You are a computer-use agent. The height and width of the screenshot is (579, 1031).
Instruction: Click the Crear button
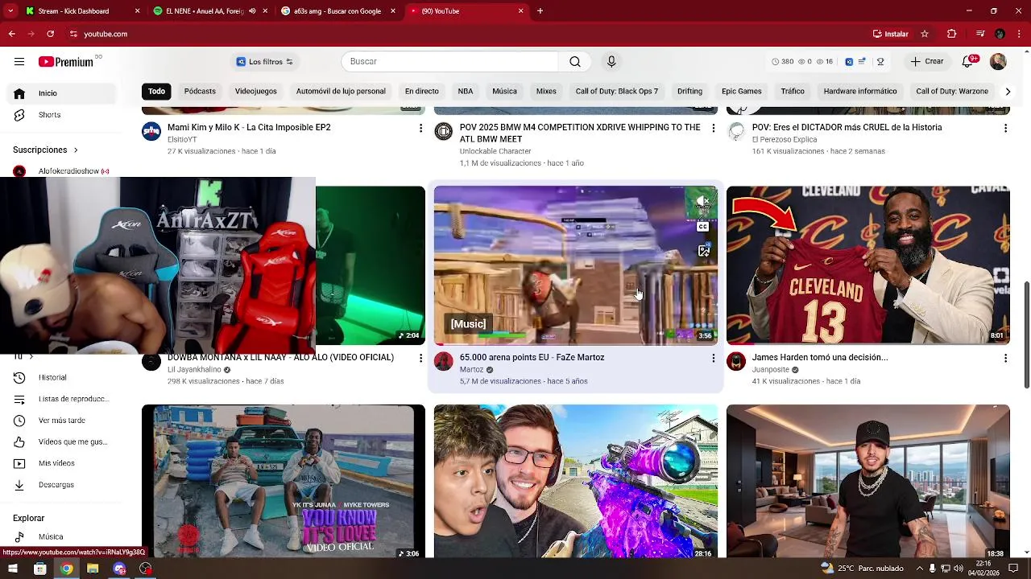tap(927, 62)
